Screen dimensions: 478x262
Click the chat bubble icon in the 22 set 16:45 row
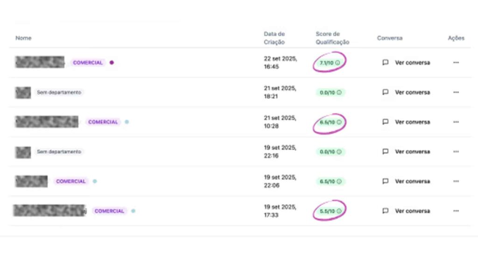click(385, 62)
